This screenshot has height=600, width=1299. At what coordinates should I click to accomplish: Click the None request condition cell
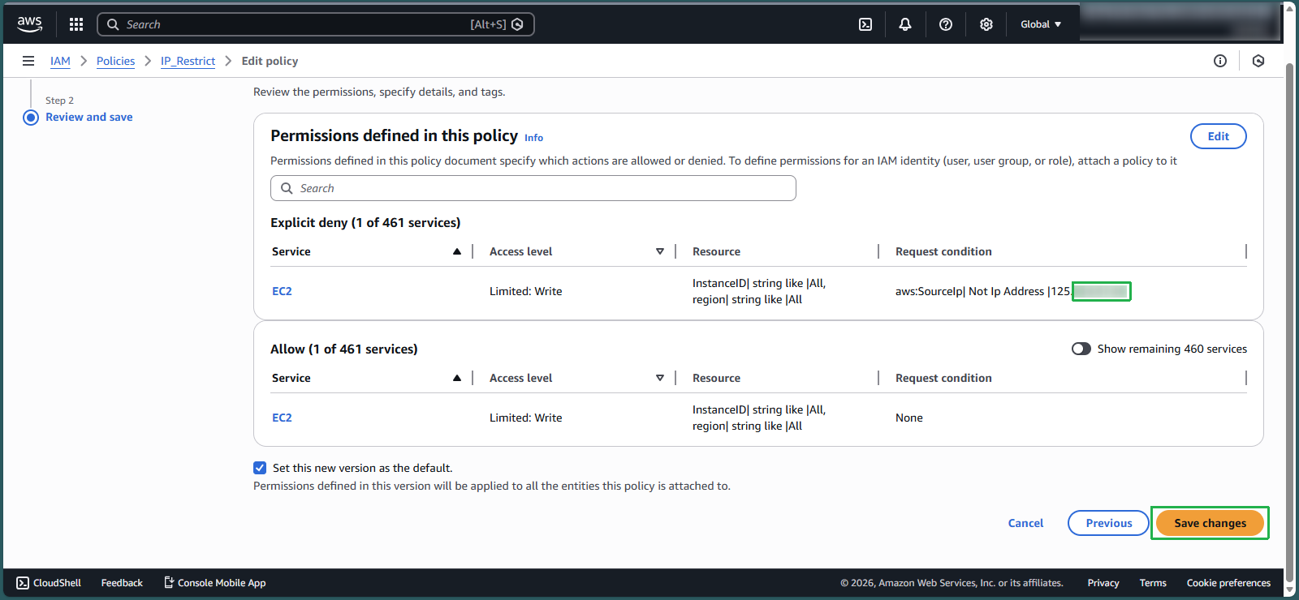909,418
